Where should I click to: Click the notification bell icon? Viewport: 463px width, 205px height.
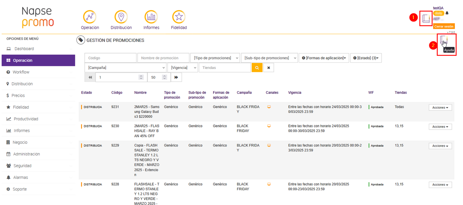tap(447, 13)
